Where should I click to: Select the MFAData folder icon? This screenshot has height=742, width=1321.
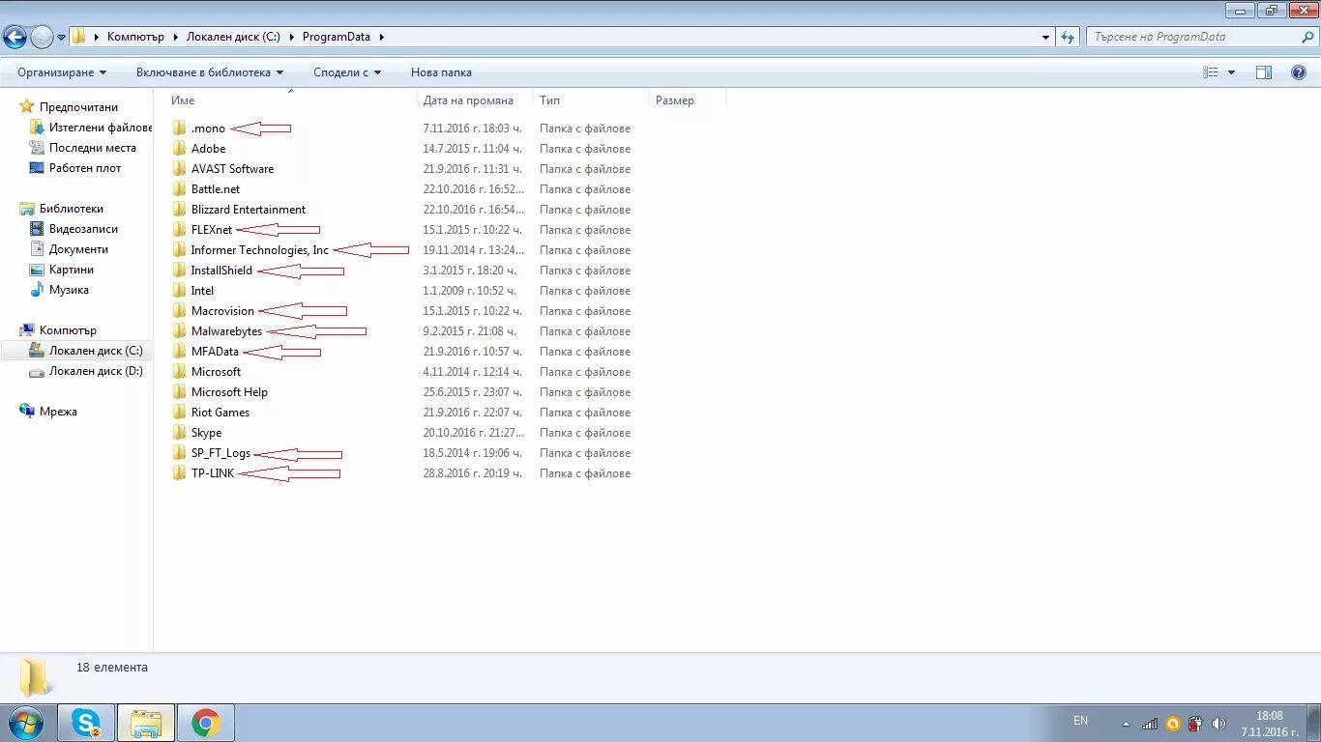coord(179,352)
